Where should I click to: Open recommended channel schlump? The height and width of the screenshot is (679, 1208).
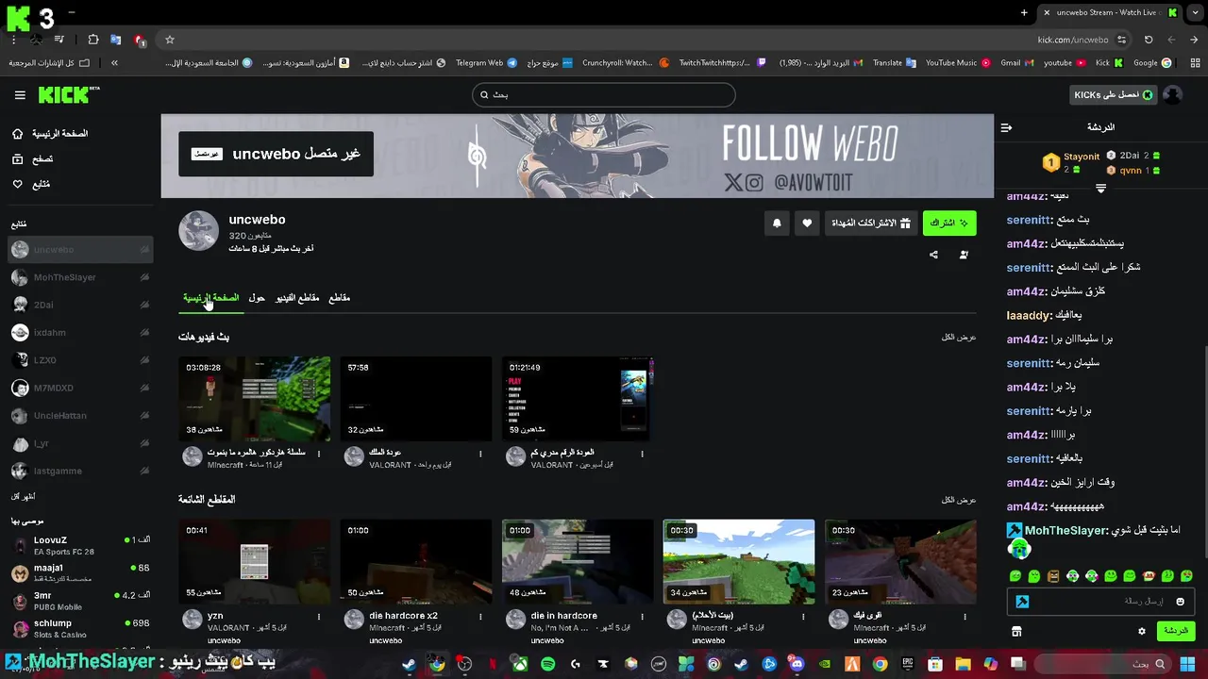coord(80,628)
